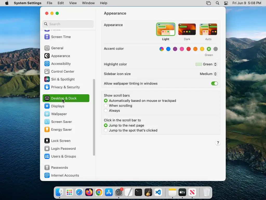266x200 pixels.
Task: Open the Apple menu
Action: click(7, 3)
